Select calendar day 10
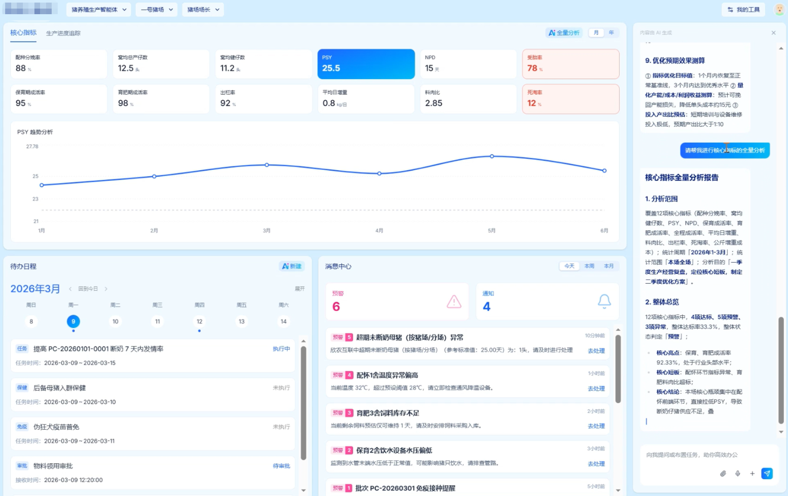This screenshot has height=496, width=788. tap(115, 321)
